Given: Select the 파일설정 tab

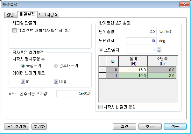Looking at the screenshot, I should click(x=27, y=14).
